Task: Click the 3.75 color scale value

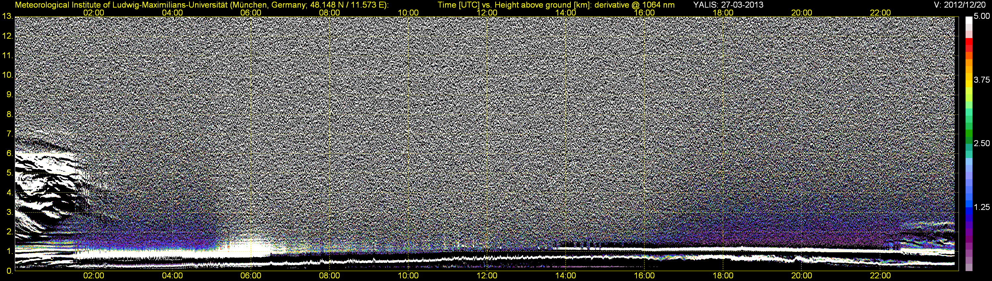Action: point(982,80)
